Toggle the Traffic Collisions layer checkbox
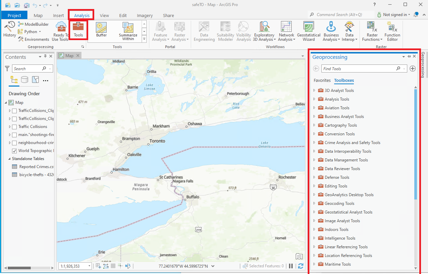The width and height of the screenshot is (428, 274). tap(14, 127)
